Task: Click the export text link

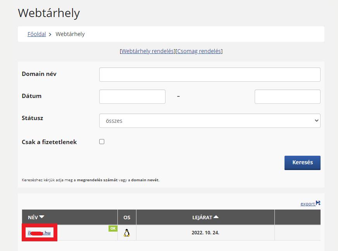Action: (x=307, y=204)
